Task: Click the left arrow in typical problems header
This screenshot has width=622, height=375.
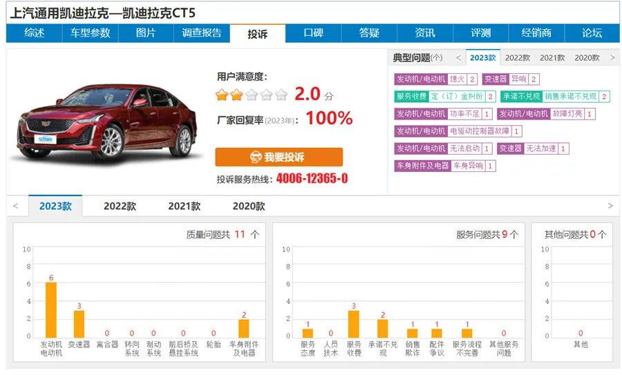Action: (x=458, y=58)
